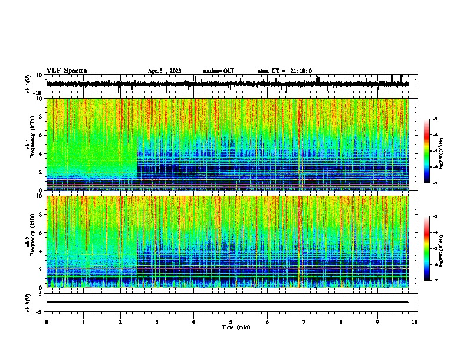Click the 'ch.3(V)' axis label
Image resolution: width=467 pixels, height=361 pixels.
tap(28, 303)
